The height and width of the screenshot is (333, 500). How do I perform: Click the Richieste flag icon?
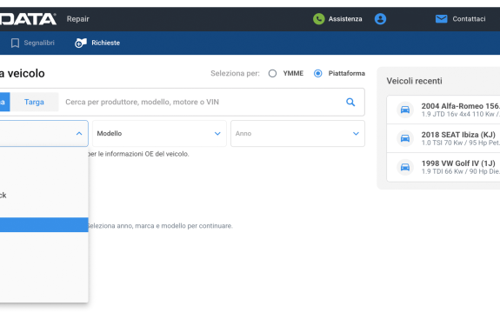81,43
